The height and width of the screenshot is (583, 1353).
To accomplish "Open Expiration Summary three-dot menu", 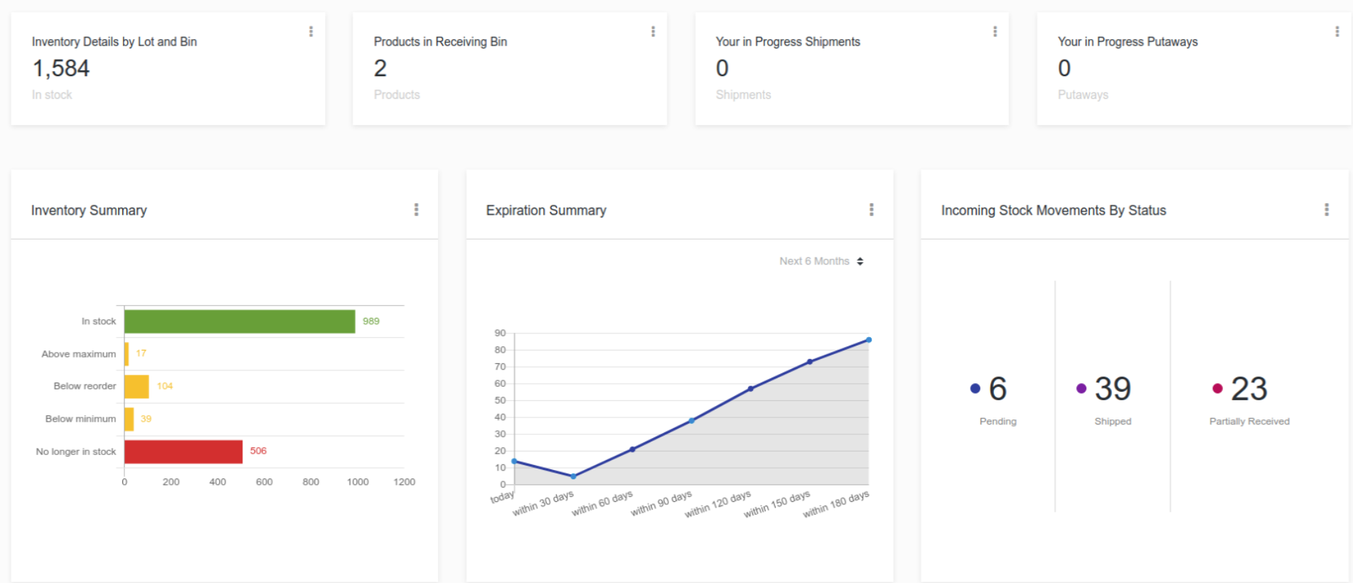I will click(871, 210).
